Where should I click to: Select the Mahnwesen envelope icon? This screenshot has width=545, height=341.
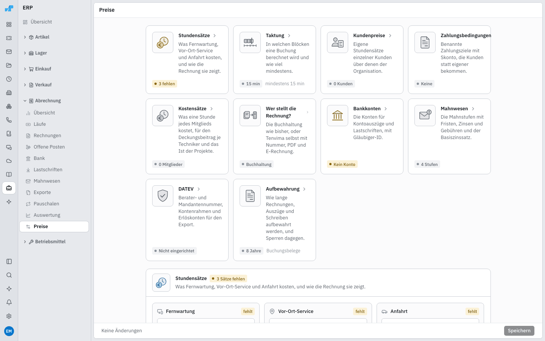[x=425, y=116]
